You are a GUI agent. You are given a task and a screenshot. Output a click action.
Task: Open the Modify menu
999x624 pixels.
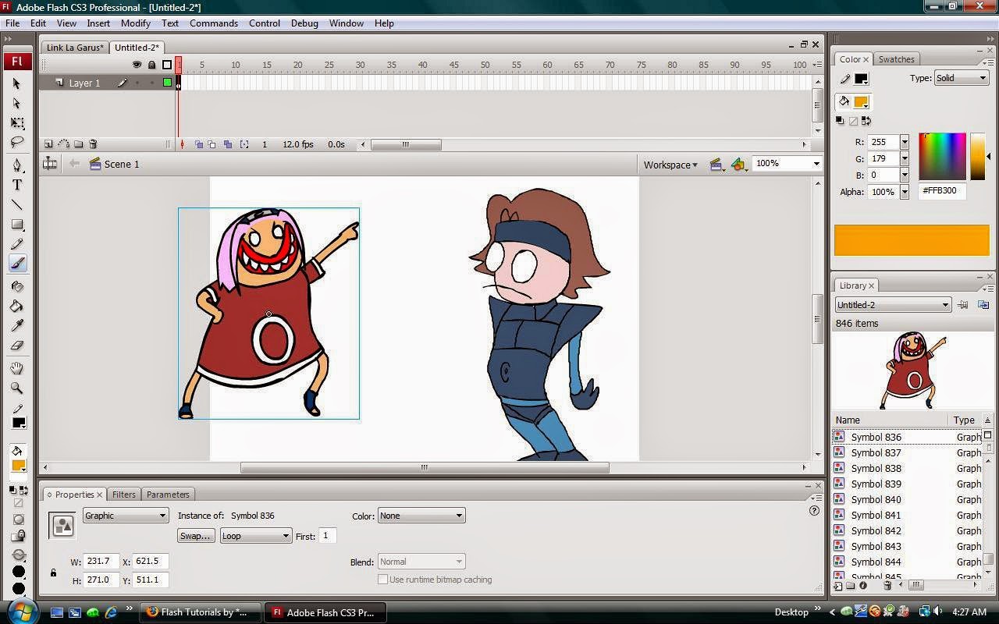pos(135,23)
